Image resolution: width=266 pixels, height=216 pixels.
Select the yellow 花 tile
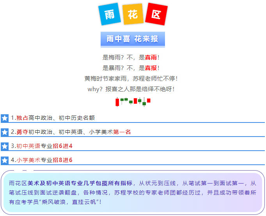(x=133, y=14)
